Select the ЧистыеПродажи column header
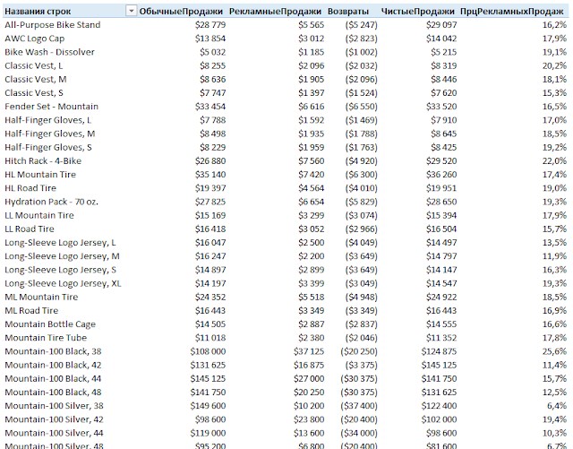This screenshot has width=573, height=449. pyautogui.click(x=418, y=12)
